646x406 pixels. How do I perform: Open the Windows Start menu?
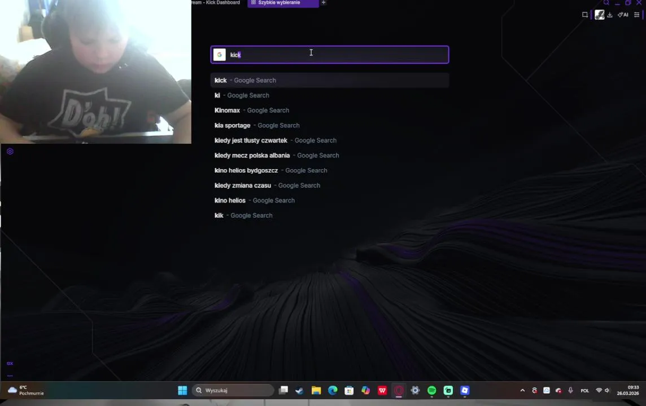tap(182, 390)
